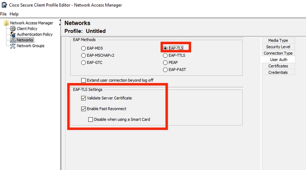Select the EAP-TTLS radio button
The image size is (306, 170).
(165, 55)
